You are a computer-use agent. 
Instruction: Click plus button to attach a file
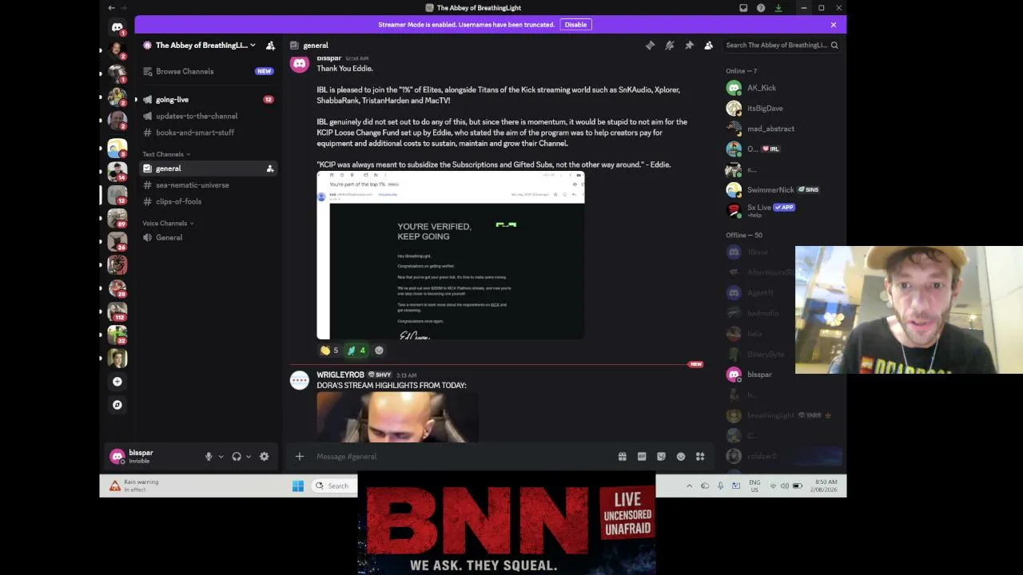tap(300, 457)
